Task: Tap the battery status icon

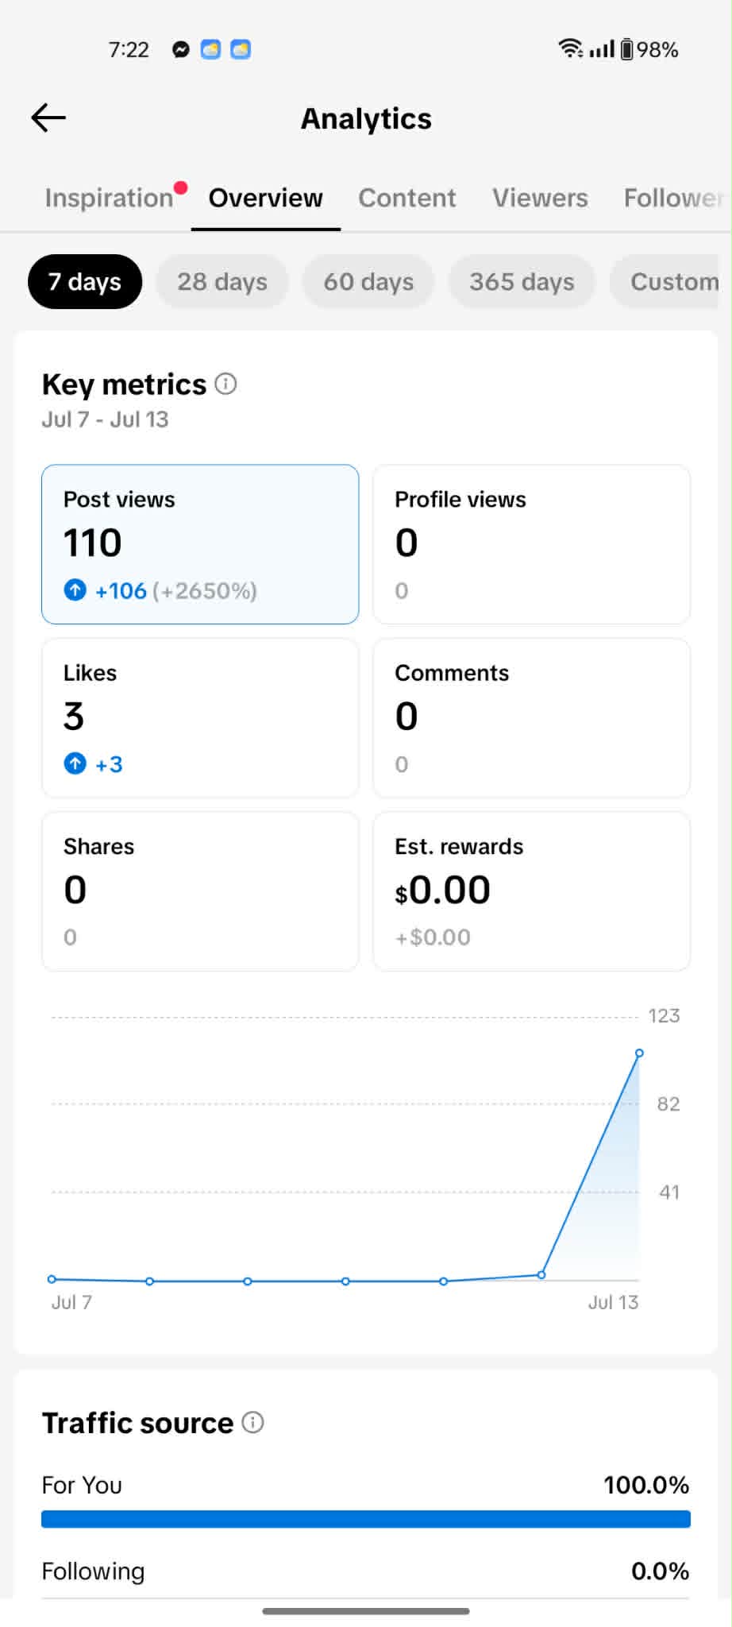Action: pyautogui.click(x=627, y=49)
